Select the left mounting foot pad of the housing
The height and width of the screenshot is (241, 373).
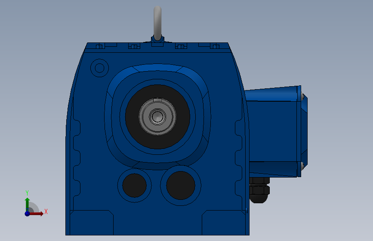[x=92, y=223]
